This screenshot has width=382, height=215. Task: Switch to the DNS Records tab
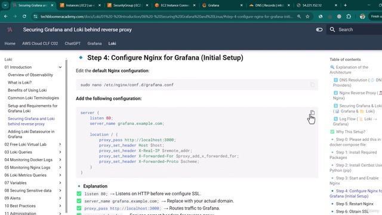pyautogui.click(x=269, y=5)
